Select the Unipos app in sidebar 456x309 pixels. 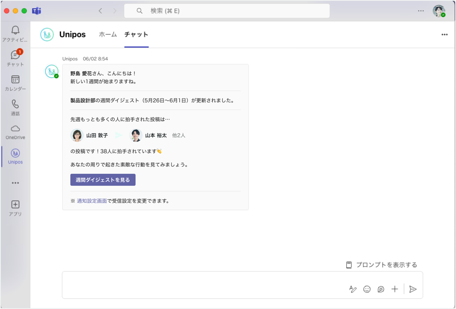15,156
